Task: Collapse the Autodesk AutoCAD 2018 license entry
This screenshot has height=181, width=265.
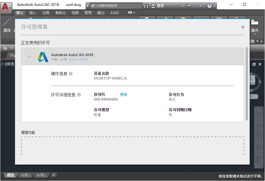Action: click(29, 57)
